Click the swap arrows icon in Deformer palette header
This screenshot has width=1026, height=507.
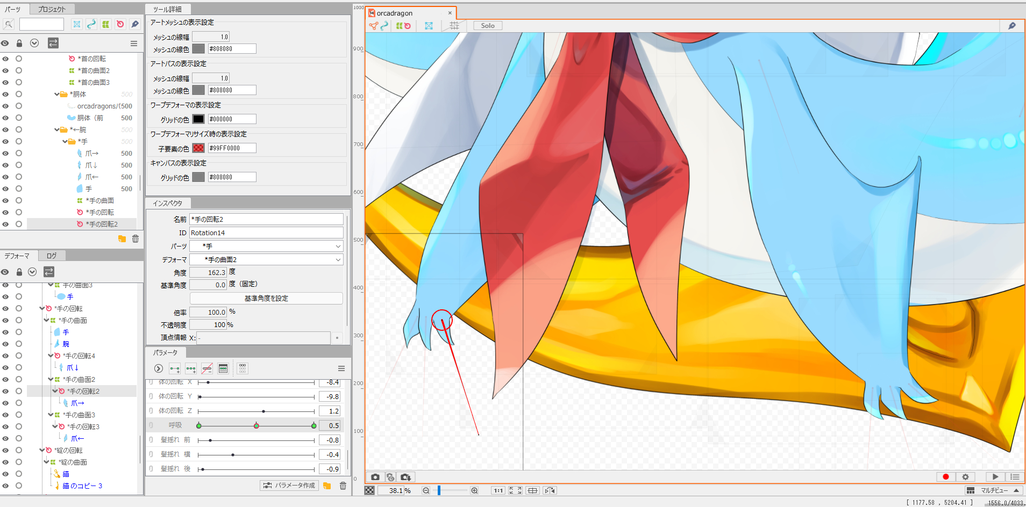point(49,272)
